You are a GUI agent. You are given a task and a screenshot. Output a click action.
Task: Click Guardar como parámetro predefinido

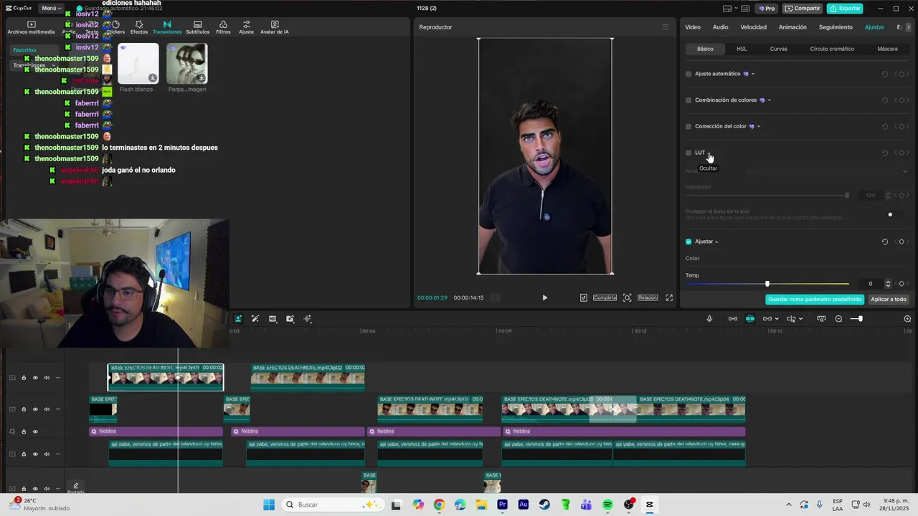click(815, 299)
